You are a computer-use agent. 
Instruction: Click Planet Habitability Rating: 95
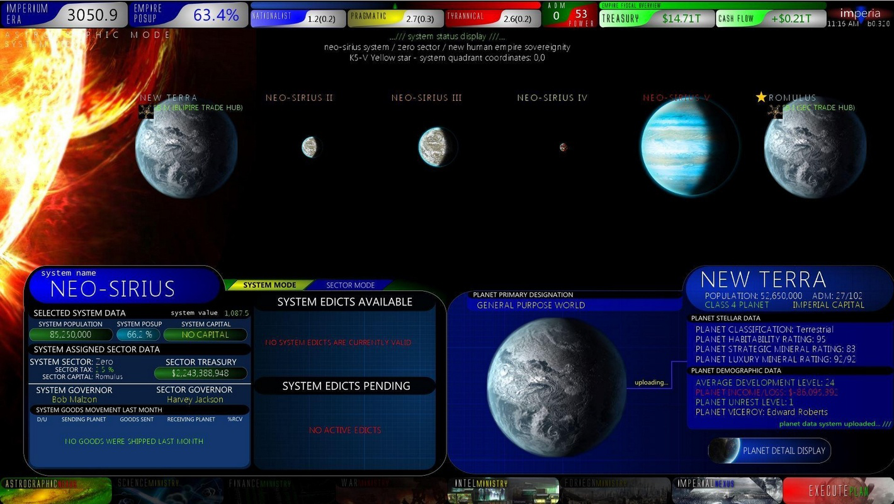click(x=761, y=339)
